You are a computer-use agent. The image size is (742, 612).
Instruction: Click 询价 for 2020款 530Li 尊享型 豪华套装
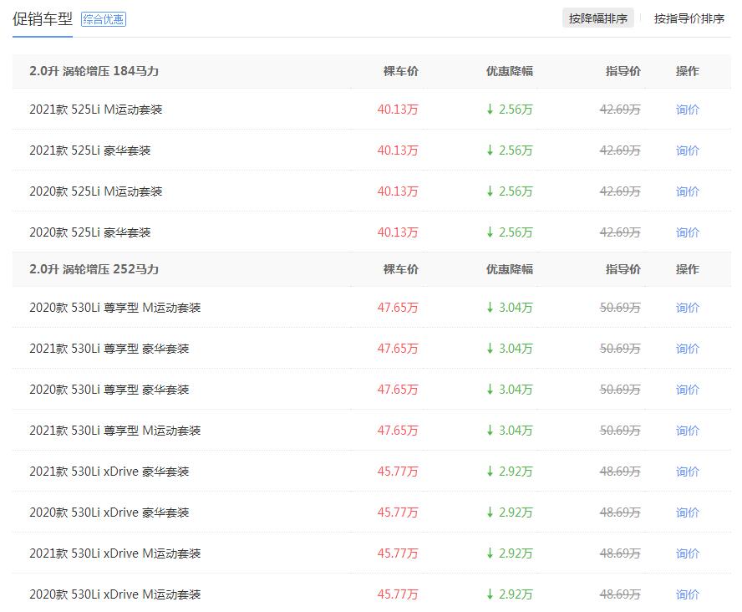687,390
